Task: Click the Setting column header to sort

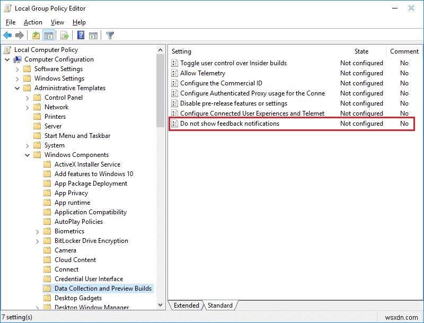Action: pyautogui.click(x=181, y=51)
